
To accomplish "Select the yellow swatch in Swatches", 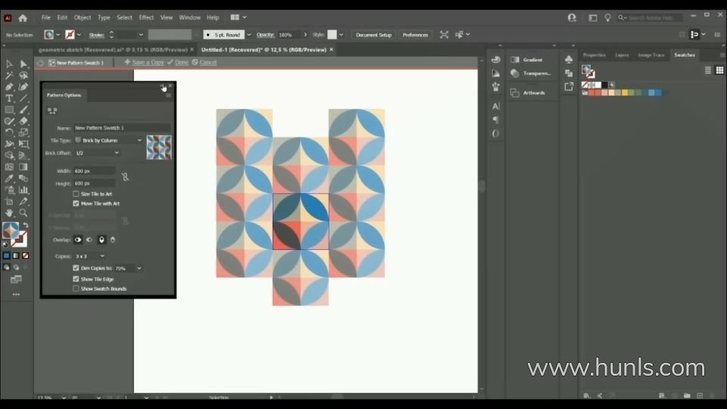I will pyautogui.click(x=625, y=92).
